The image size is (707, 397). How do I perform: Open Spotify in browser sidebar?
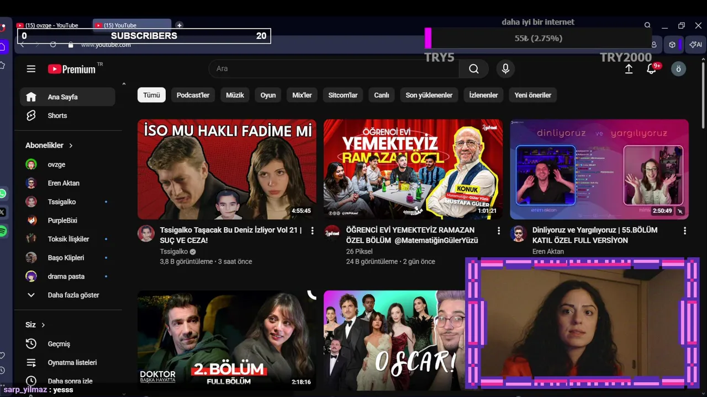[x=3, y=232]
